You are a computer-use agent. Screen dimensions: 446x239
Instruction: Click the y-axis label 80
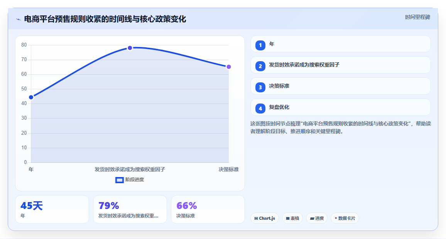[24, 45]
